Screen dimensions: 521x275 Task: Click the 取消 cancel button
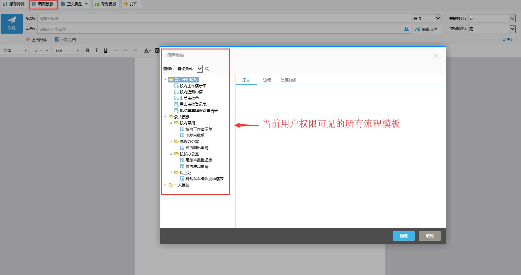click(430, 236)
